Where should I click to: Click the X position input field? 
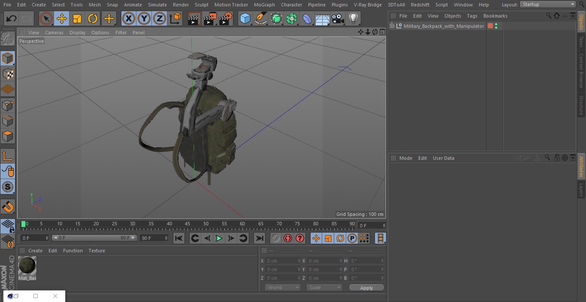pyautogui.click(x=283, y=261)
